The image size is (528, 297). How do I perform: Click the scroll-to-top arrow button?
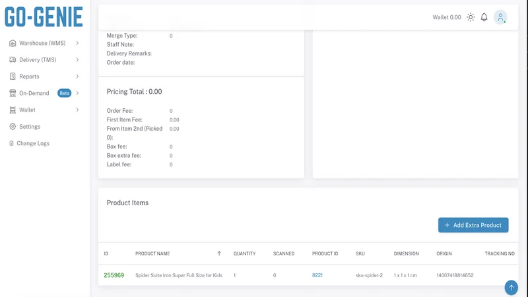511,288
